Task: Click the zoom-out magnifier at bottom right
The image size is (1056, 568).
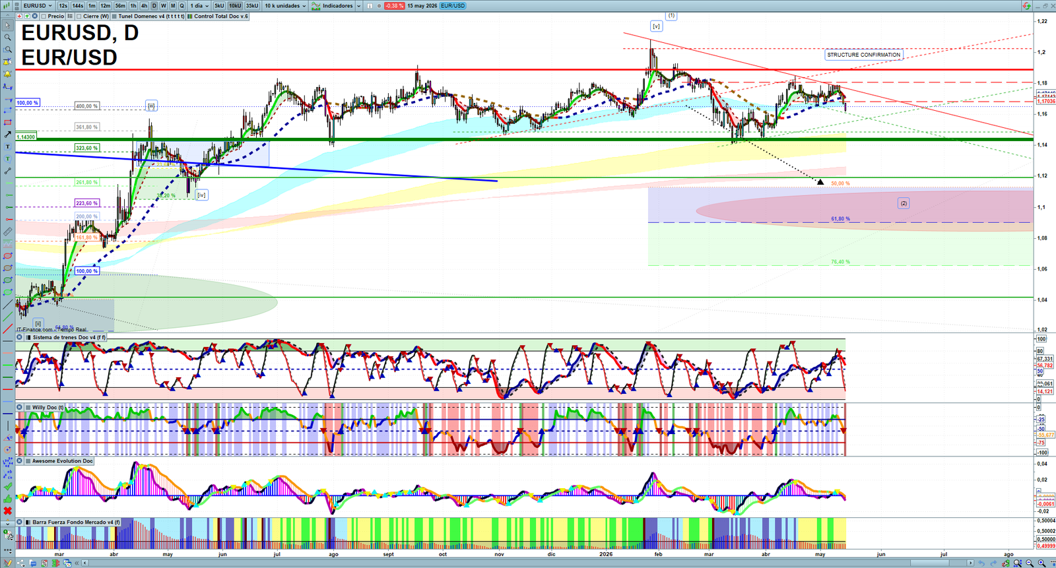Action: tap(1030, 563)
